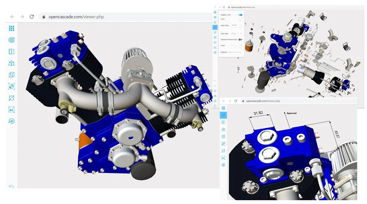Image resolution: width=367 pixels, height=204 pixels.
Task: Open the Dash Style dropdown
Action: coord(237,25)
